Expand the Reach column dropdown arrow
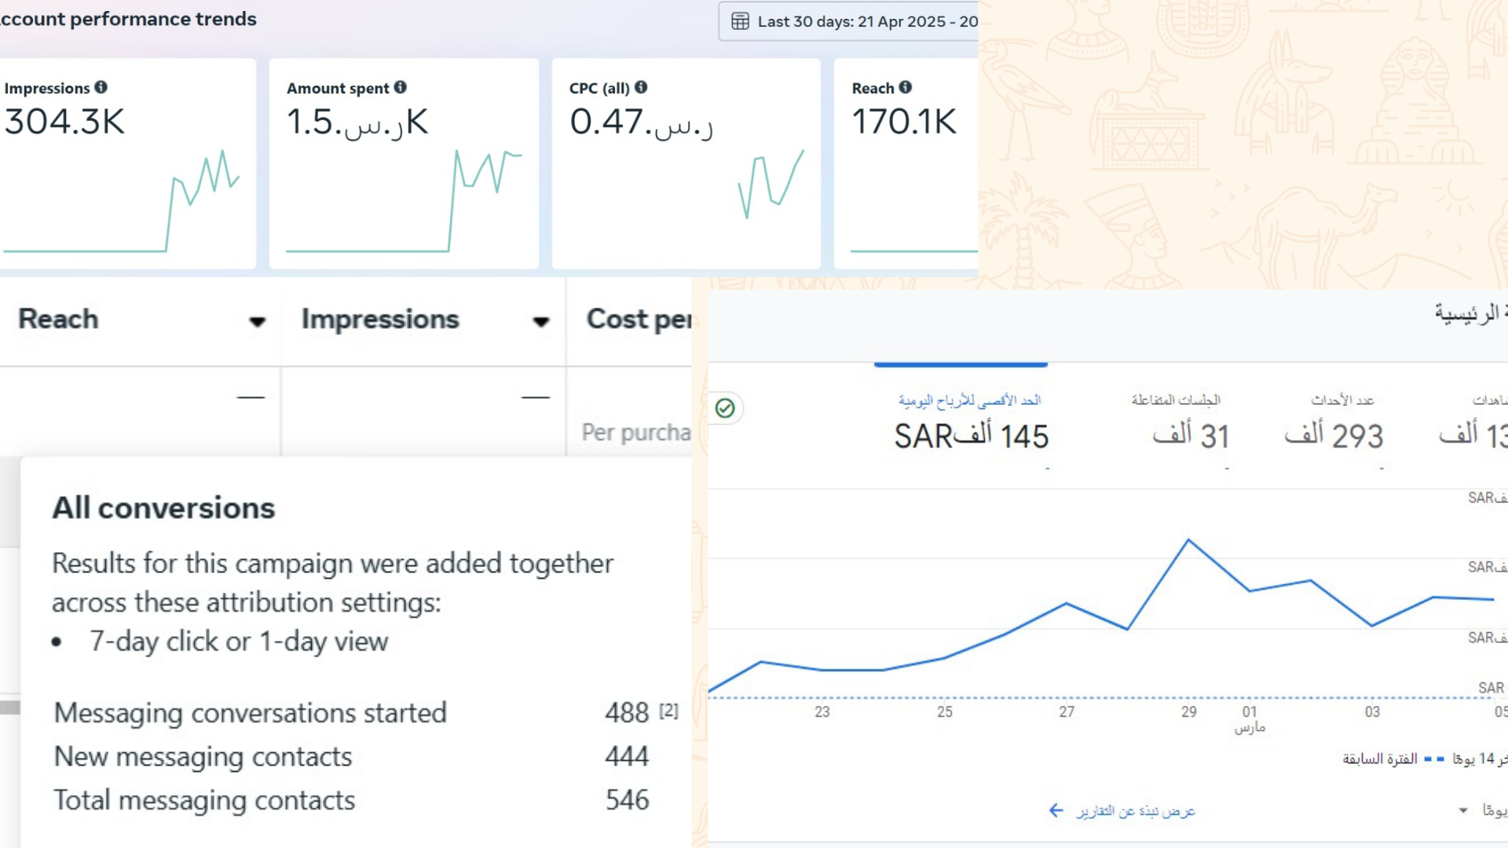The image size is (1508, 848). point(257,321)
